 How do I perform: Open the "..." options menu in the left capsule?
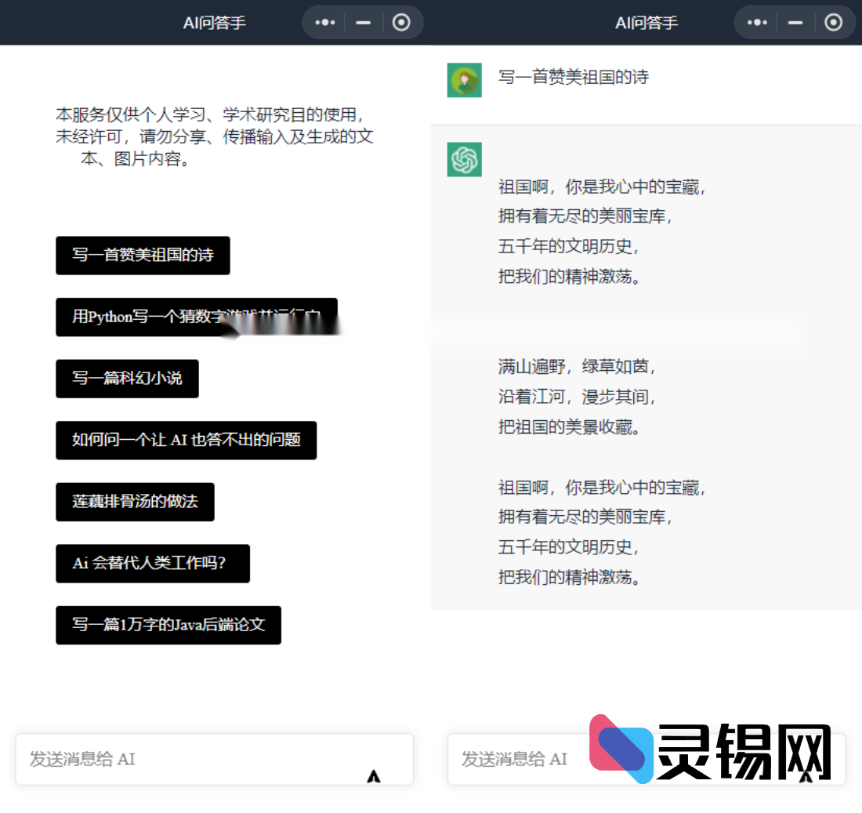pyautogui.click(x=324, y=22)
